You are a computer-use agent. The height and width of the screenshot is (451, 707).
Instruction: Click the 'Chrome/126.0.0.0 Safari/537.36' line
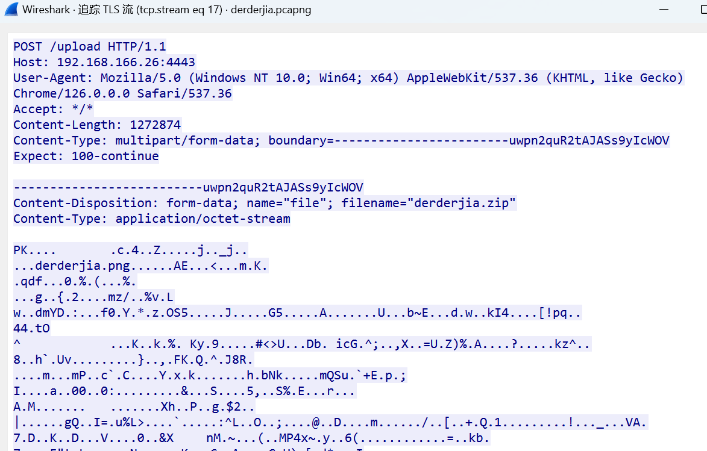coord(122,94)
